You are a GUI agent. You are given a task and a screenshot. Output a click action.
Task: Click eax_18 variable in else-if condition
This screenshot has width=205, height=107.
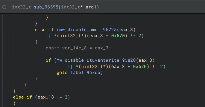pos(46,97)
